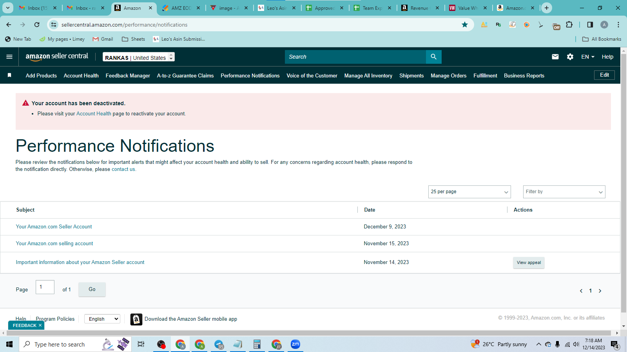Expand the Filter by dropdown
Viewport: 627px width, 352px height.
tap(564, 192)
